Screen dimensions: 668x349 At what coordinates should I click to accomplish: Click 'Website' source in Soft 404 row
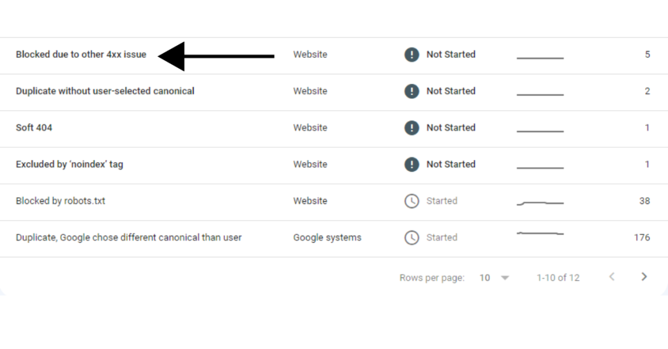tap(310, 128)
